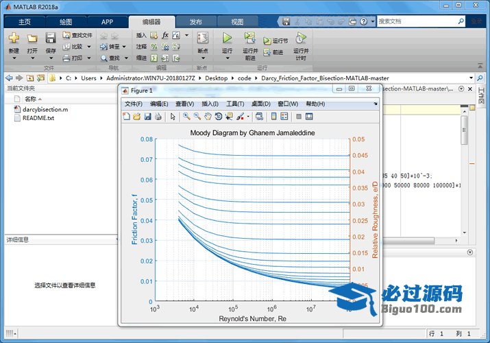Open the address path history dropdown

[x=471, y=78]
